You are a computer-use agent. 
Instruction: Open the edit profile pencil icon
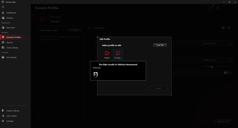223,28
